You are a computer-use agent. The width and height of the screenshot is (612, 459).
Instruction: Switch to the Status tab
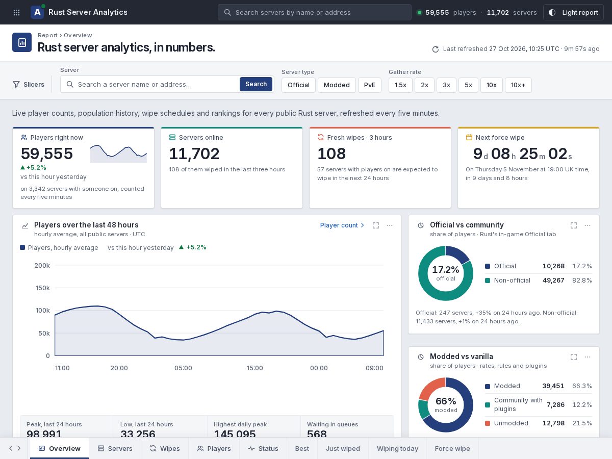(x=263, y=449)
